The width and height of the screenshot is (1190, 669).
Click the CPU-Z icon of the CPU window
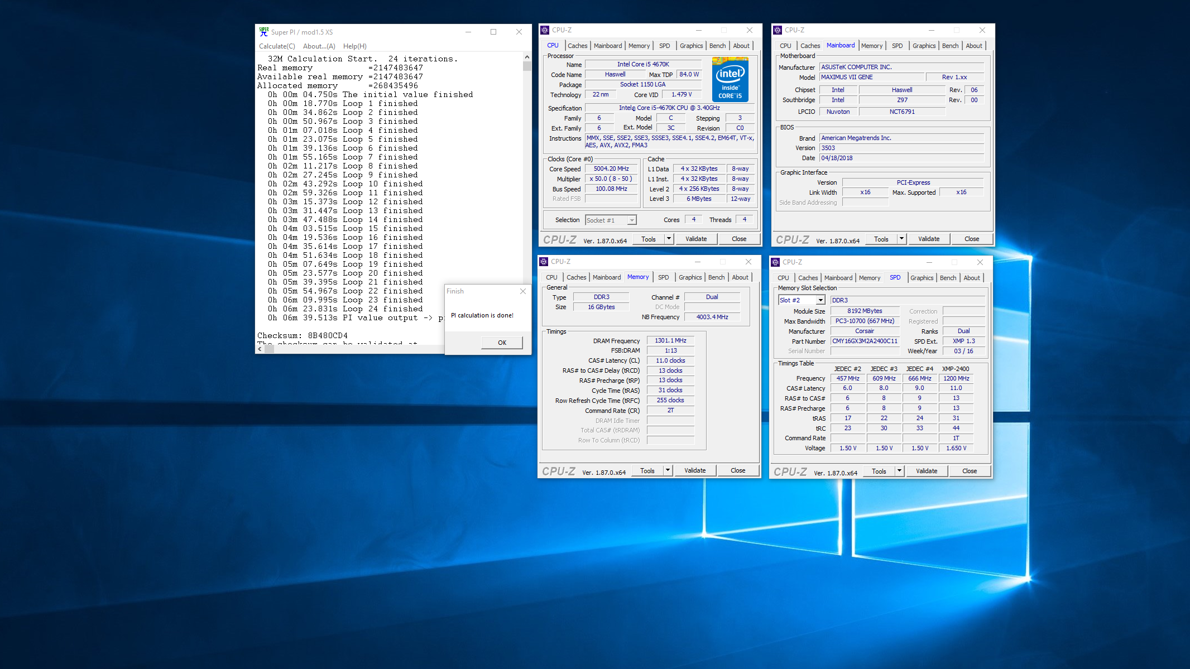(545, 30)
